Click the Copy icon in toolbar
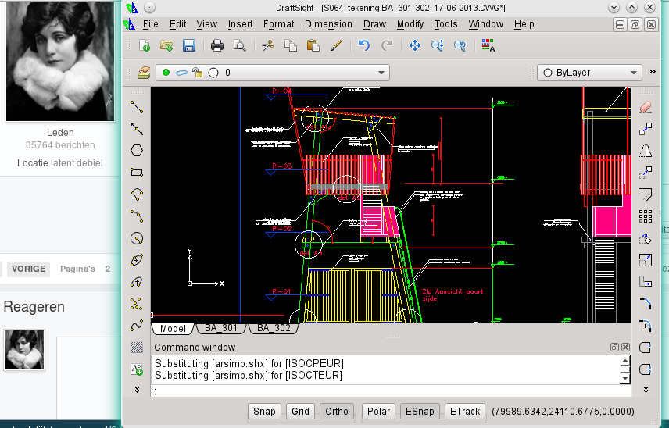The image size is (669, 428). click(291, 45)
